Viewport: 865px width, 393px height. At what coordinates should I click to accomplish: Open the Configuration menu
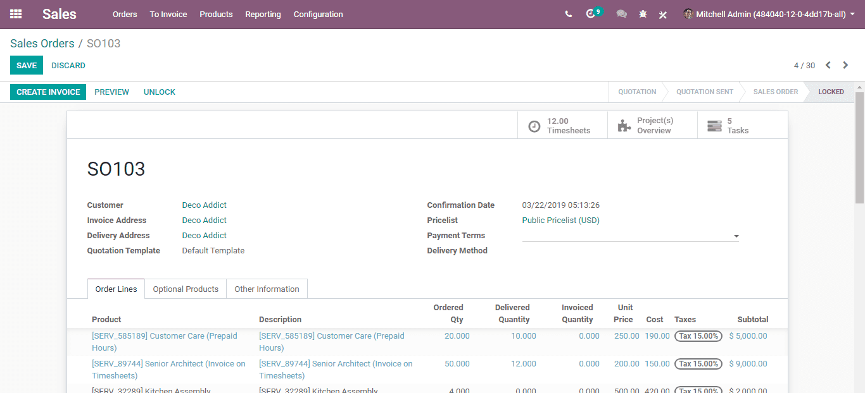tap(319, 14)
